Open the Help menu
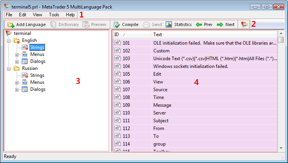Image resolution: width=288 pixels, height=163 pixels. click(70, 15)
